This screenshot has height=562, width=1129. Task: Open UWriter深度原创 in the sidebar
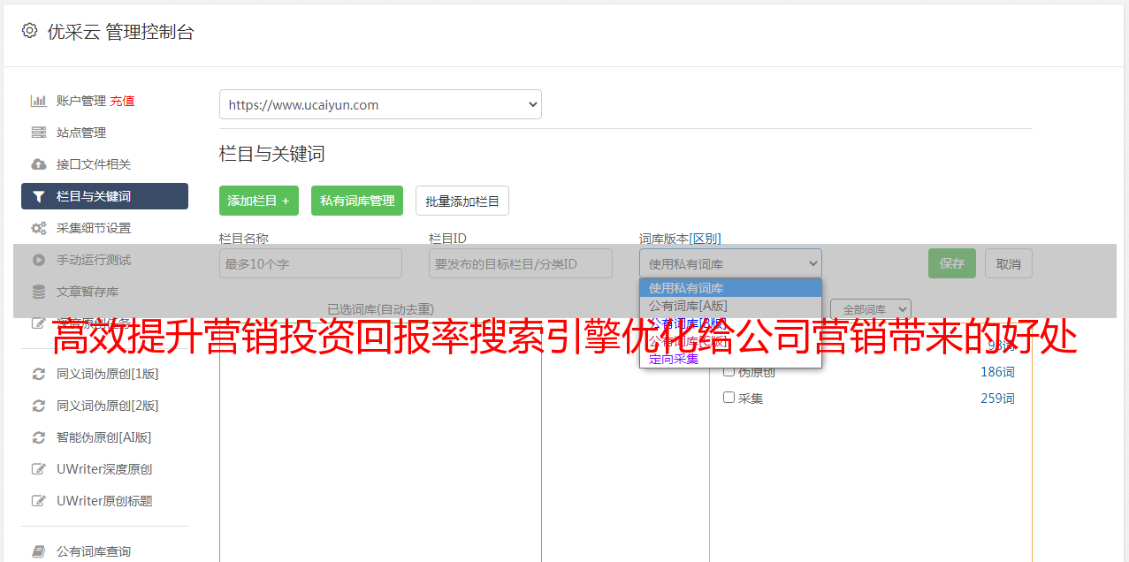[104, 469]
